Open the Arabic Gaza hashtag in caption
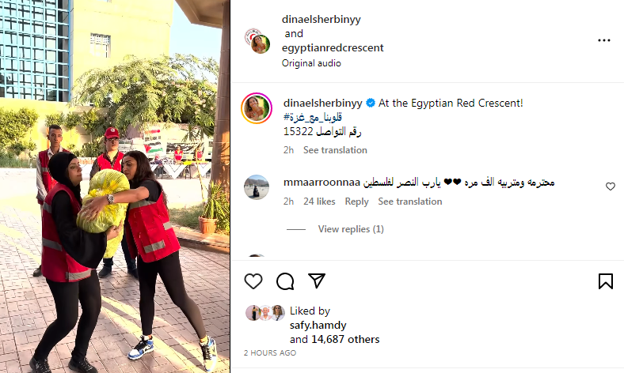This screenshot has height=373, width=624. point(313,117)
